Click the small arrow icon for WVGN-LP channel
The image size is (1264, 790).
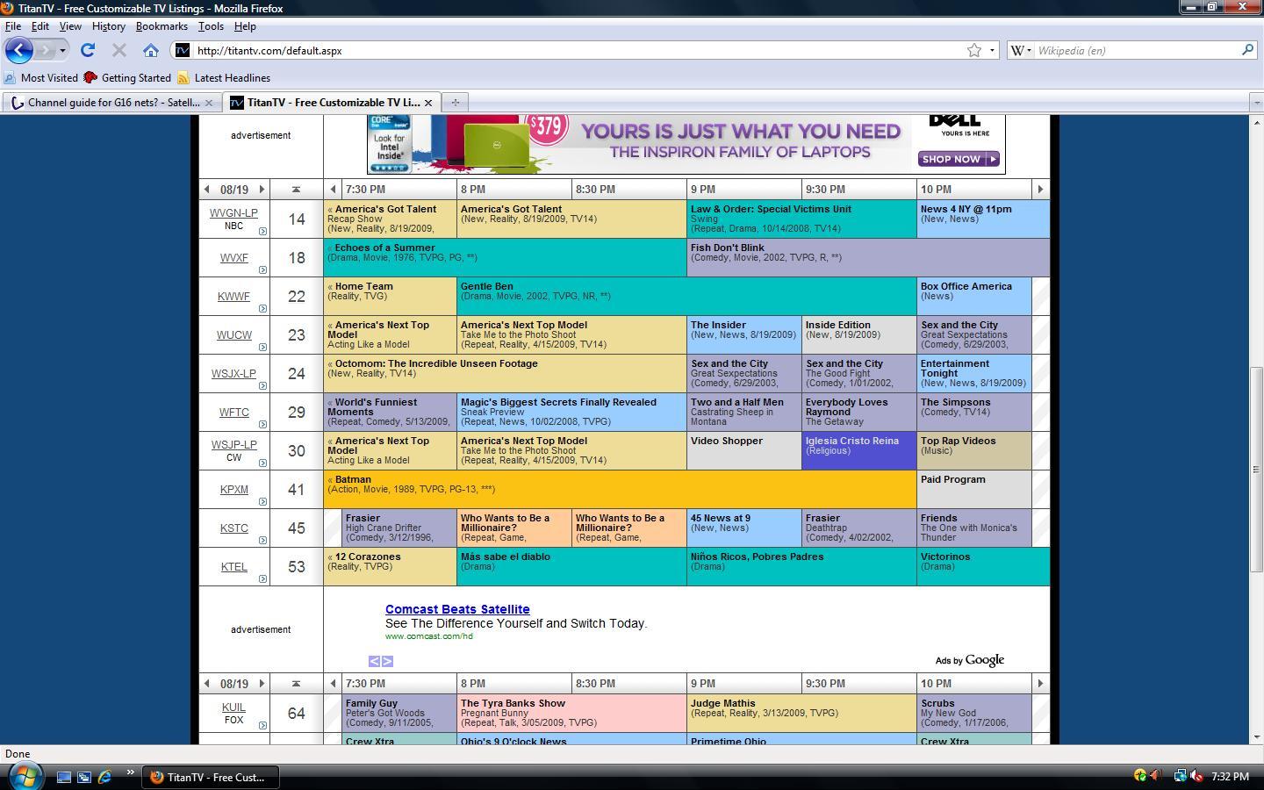pyautogui.click(x=262, y=231)
